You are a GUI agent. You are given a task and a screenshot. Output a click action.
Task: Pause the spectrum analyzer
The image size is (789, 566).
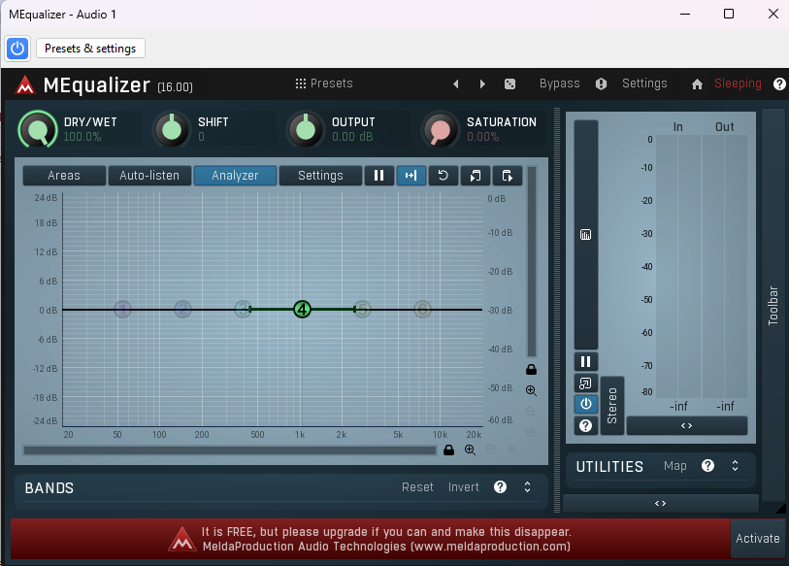coord(379,176)
